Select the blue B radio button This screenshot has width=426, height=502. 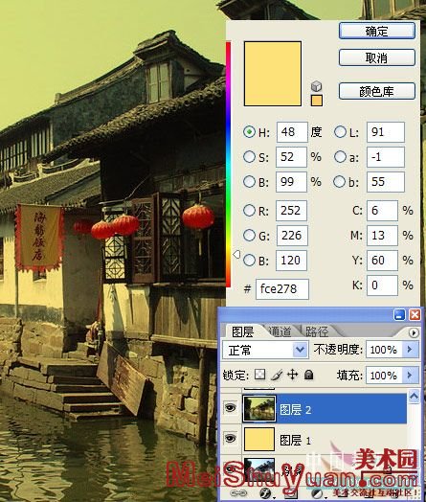[x=249, y=261]
